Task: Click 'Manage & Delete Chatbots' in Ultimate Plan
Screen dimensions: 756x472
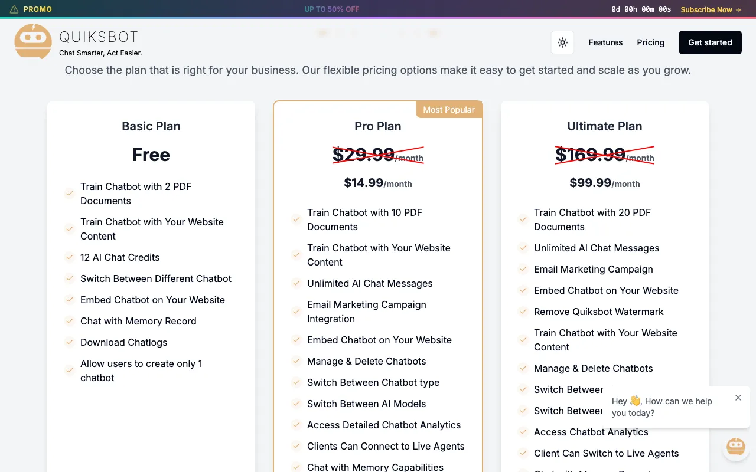Action: (593, 368)
